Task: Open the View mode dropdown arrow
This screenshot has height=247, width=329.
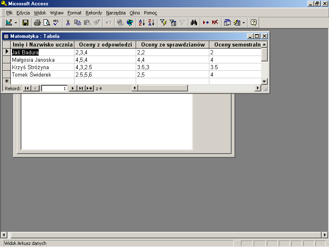Action: [16, 23]
